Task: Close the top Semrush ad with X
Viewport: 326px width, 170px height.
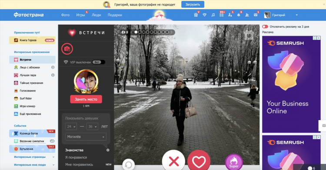Action: click(x=319, y=38)
